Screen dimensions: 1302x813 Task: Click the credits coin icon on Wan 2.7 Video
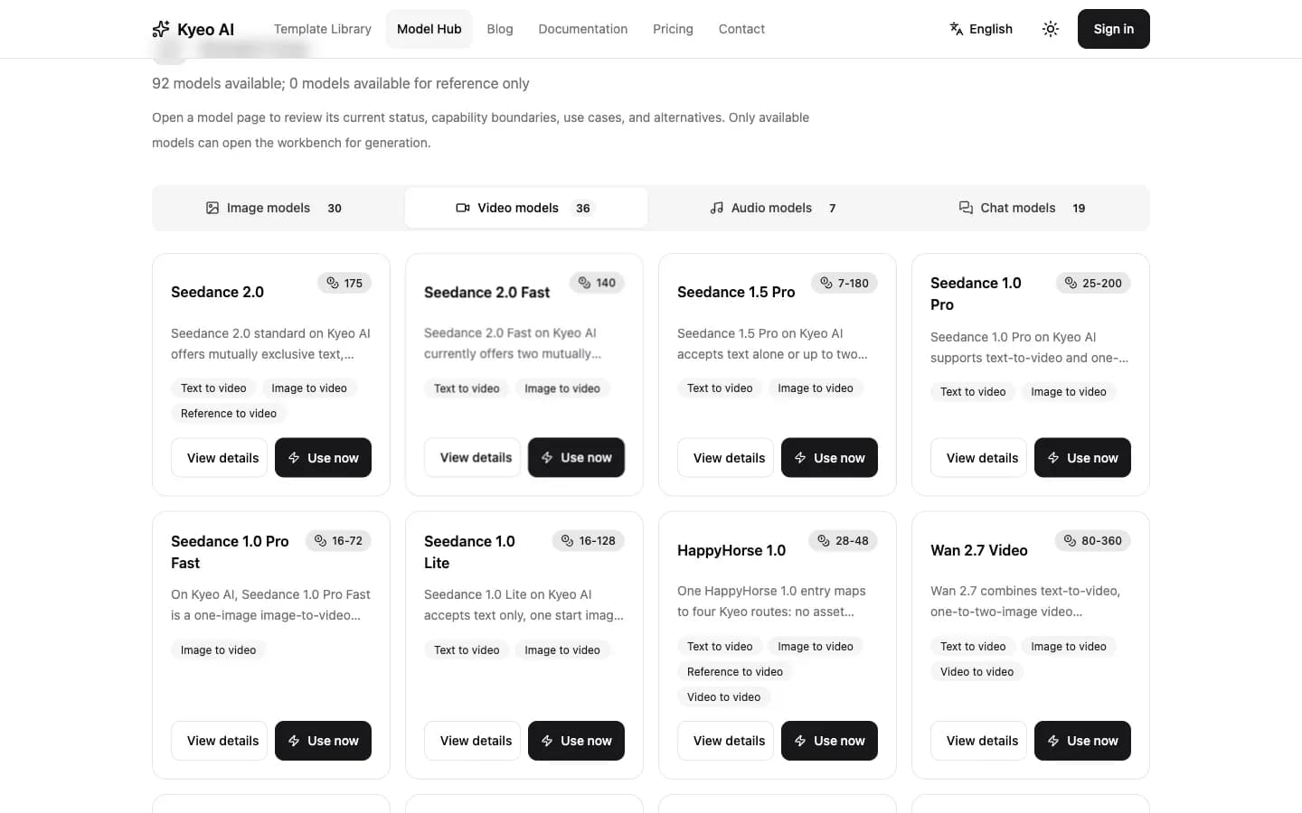(1071, 540)
